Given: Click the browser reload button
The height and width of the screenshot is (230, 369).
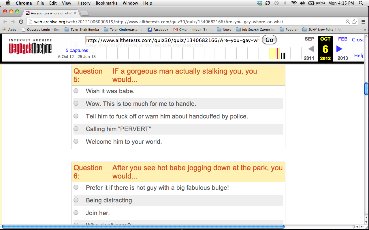Looking at the screenshot, I should (x=21, y=22).
